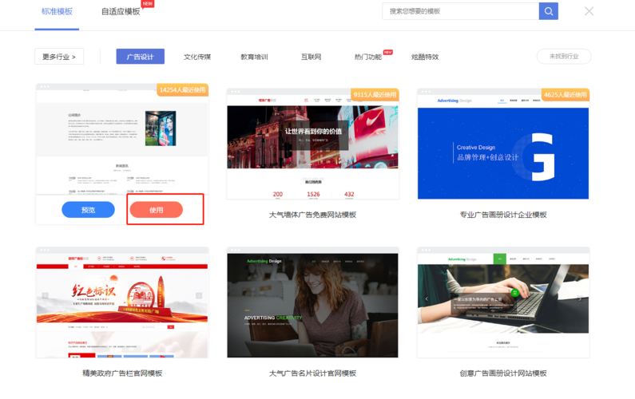This screenshot has width=635, height=399.
Task: Open the 大气墙体广告免费网站模板 thumbnail
Action: pyautogui.click(x=312, y=144)
